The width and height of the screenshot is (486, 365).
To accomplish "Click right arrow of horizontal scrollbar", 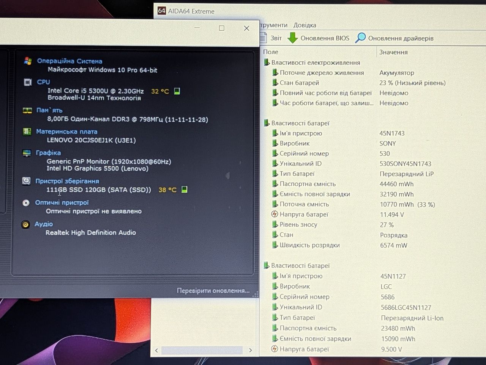I will [x=250, y=350].
